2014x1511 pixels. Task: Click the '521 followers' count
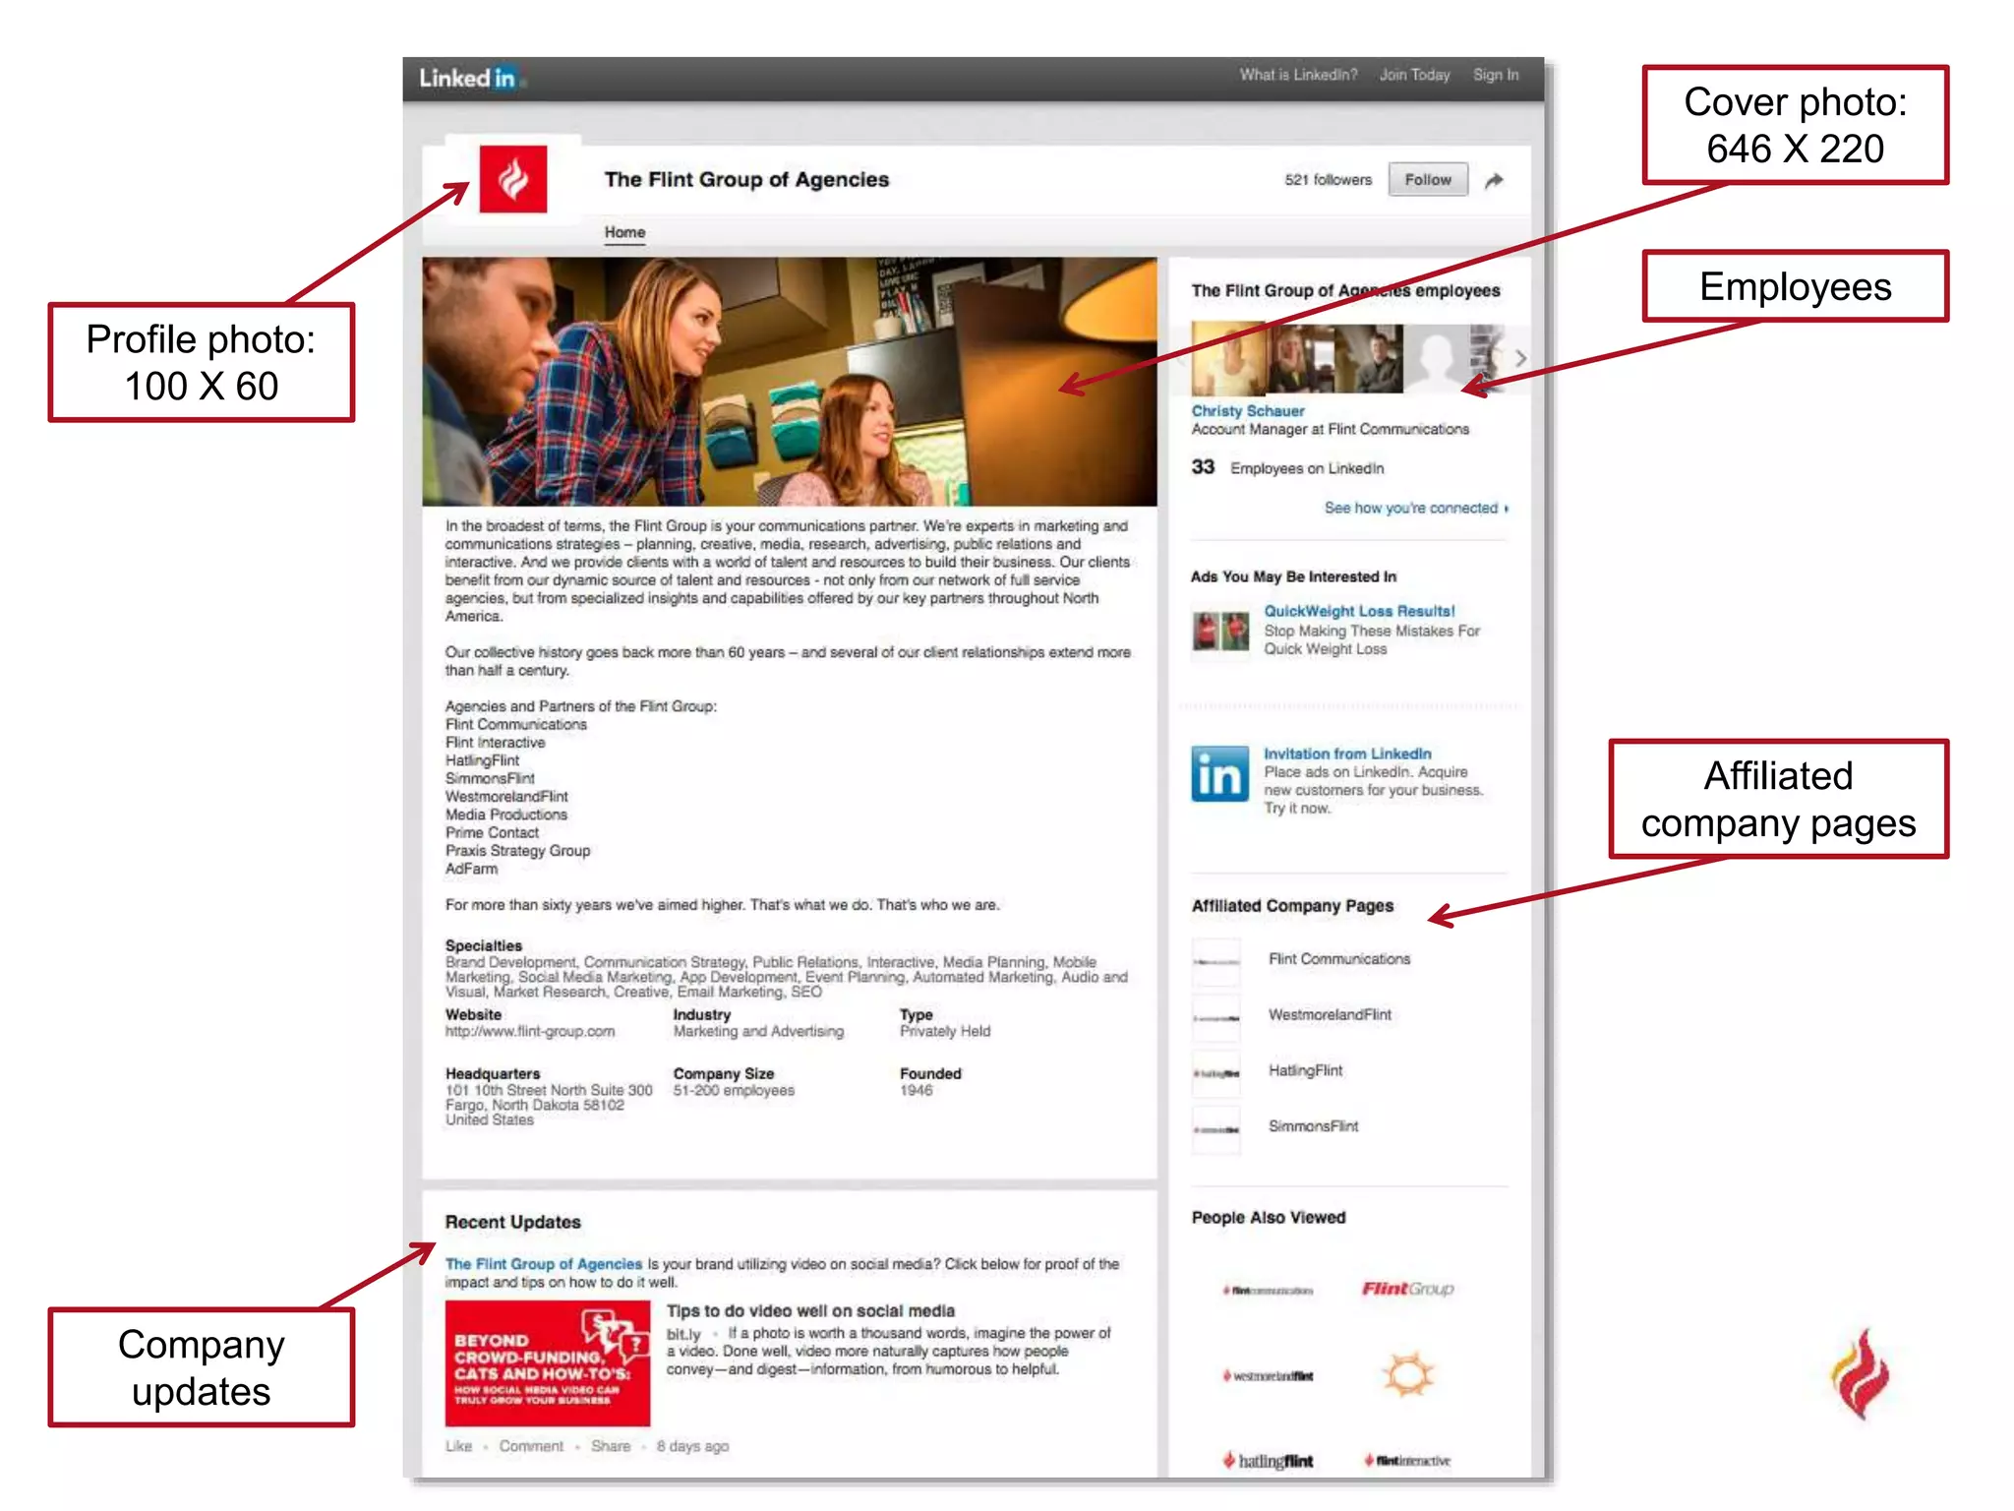pyautogui.click(x=1328, y=180)
